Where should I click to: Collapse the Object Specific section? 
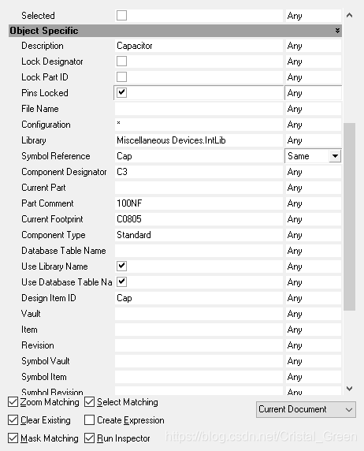point(337,31)
